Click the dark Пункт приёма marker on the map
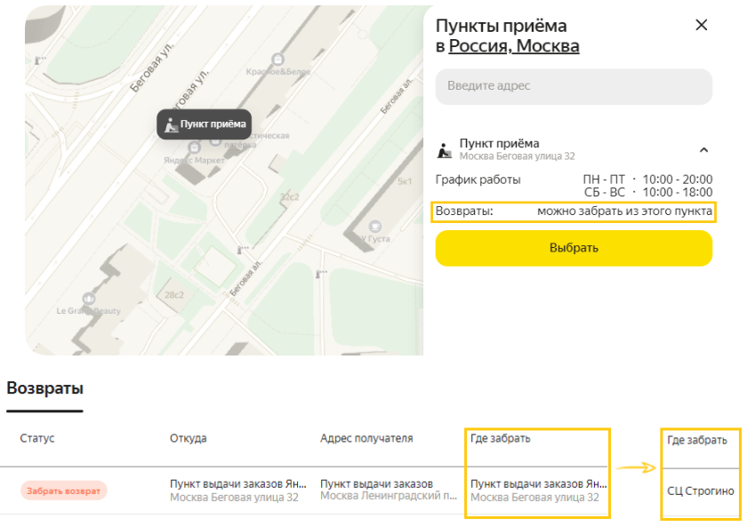This screenshot has height=527, width=747. (204, 124)
